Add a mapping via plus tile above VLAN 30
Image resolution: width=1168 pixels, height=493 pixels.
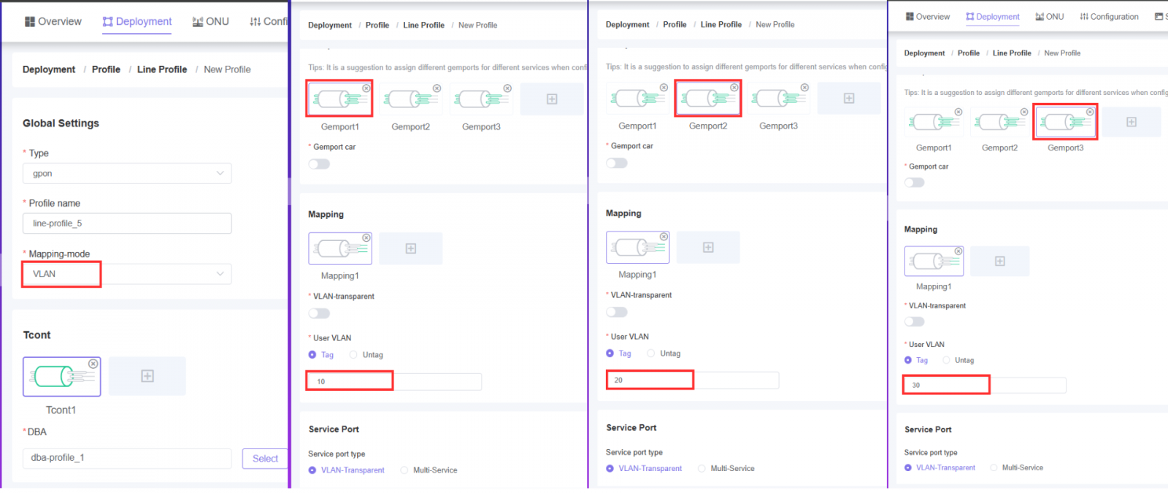tap(1000, 261)
